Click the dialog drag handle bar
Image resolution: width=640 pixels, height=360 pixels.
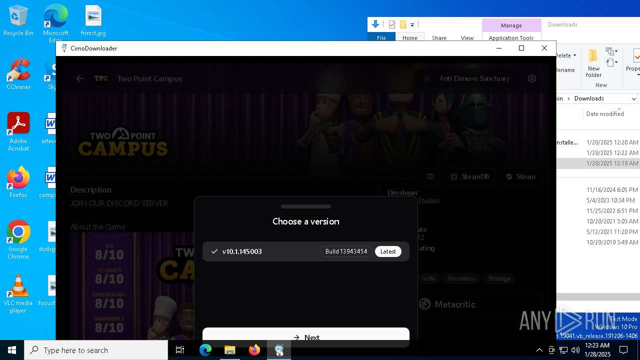click(306, 206)
